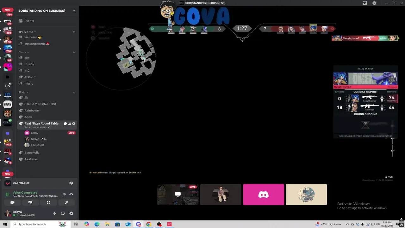Toggle deafen headphones beside BabyG
The image size is (405, 228).
63,213
